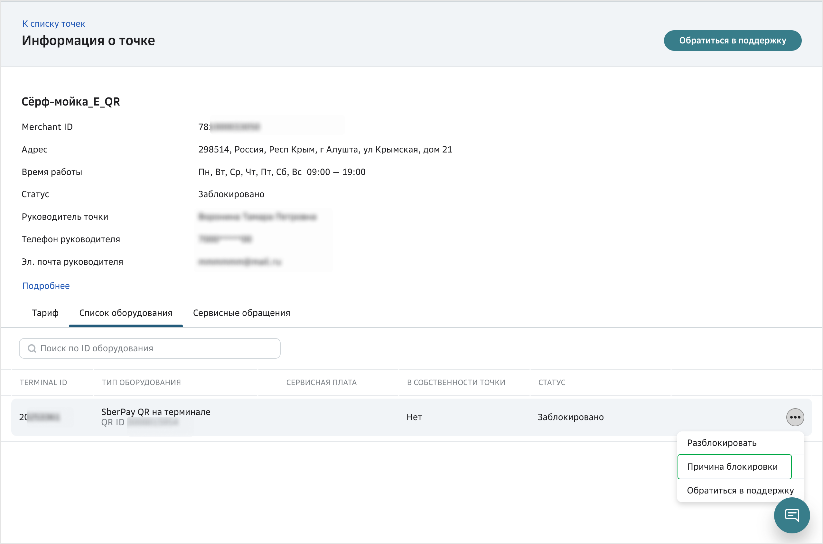
Task: Focus the Поиск по ID оборудования field
Action: (156, 348)
